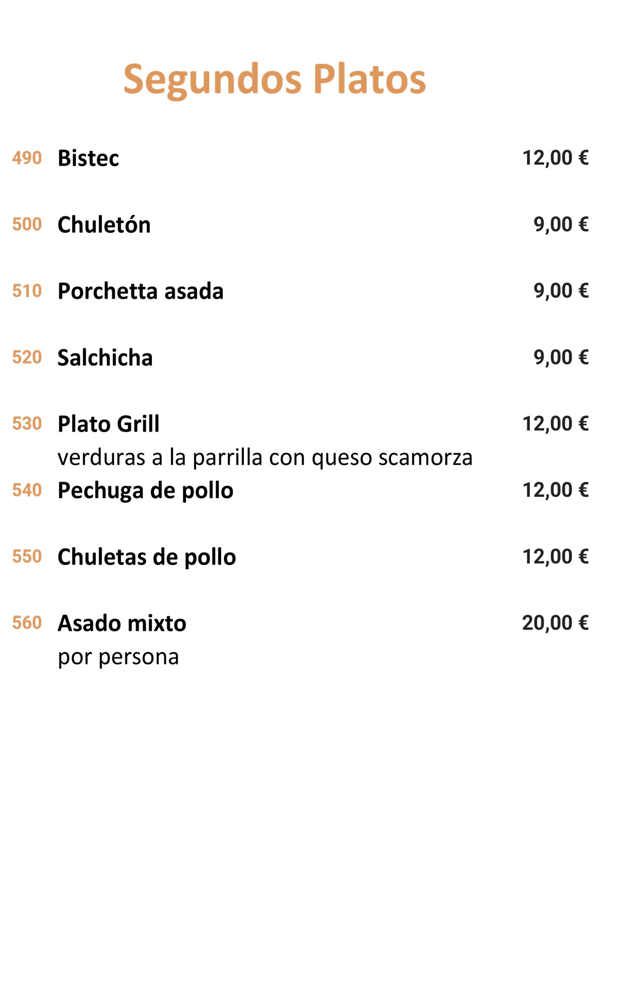The height and width of the screenshot is (1004, 644).
Task: Click the 20,00 € price
Action: 555,622
